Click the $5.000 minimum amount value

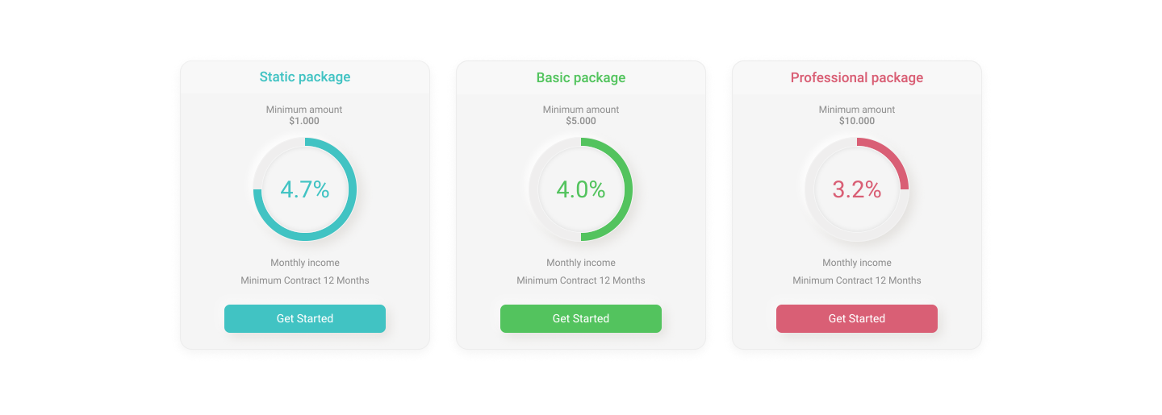click(x=581, y=121)
